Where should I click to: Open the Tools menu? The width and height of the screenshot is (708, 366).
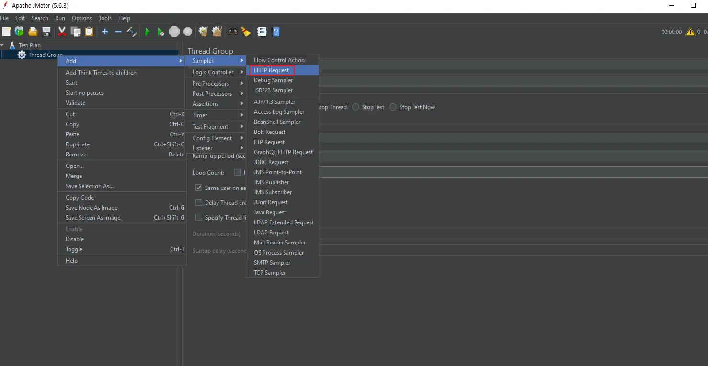(x=105, y=18)
